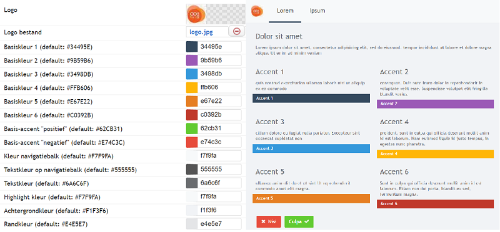Click the logo thumbnail preview image
This screenshot has width=500, height=232.
coord(216,14)
